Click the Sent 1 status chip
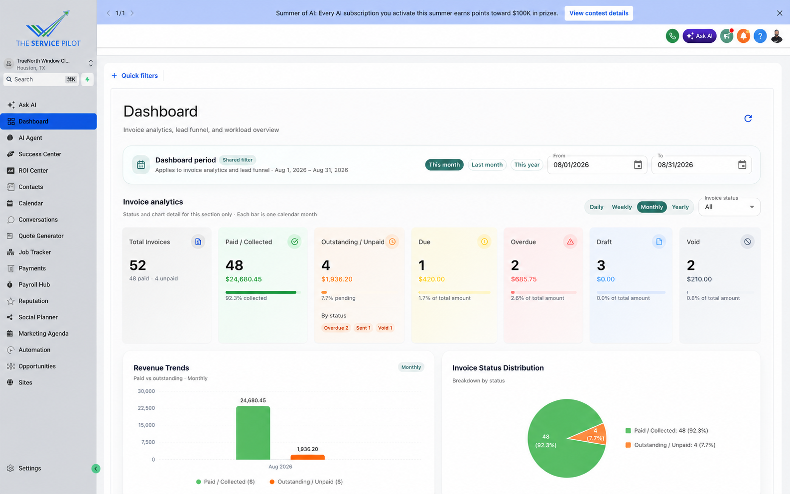This screenshot has width=790, height=494. 363,328
